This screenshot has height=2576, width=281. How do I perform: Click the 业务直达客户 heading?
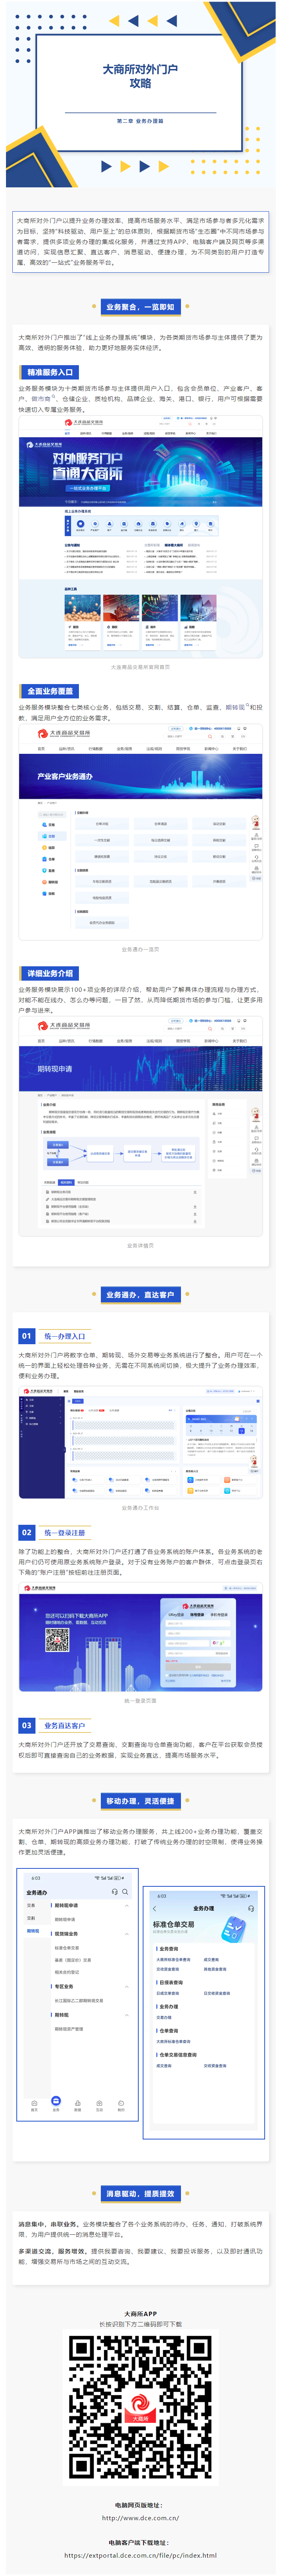(65, 1726)
